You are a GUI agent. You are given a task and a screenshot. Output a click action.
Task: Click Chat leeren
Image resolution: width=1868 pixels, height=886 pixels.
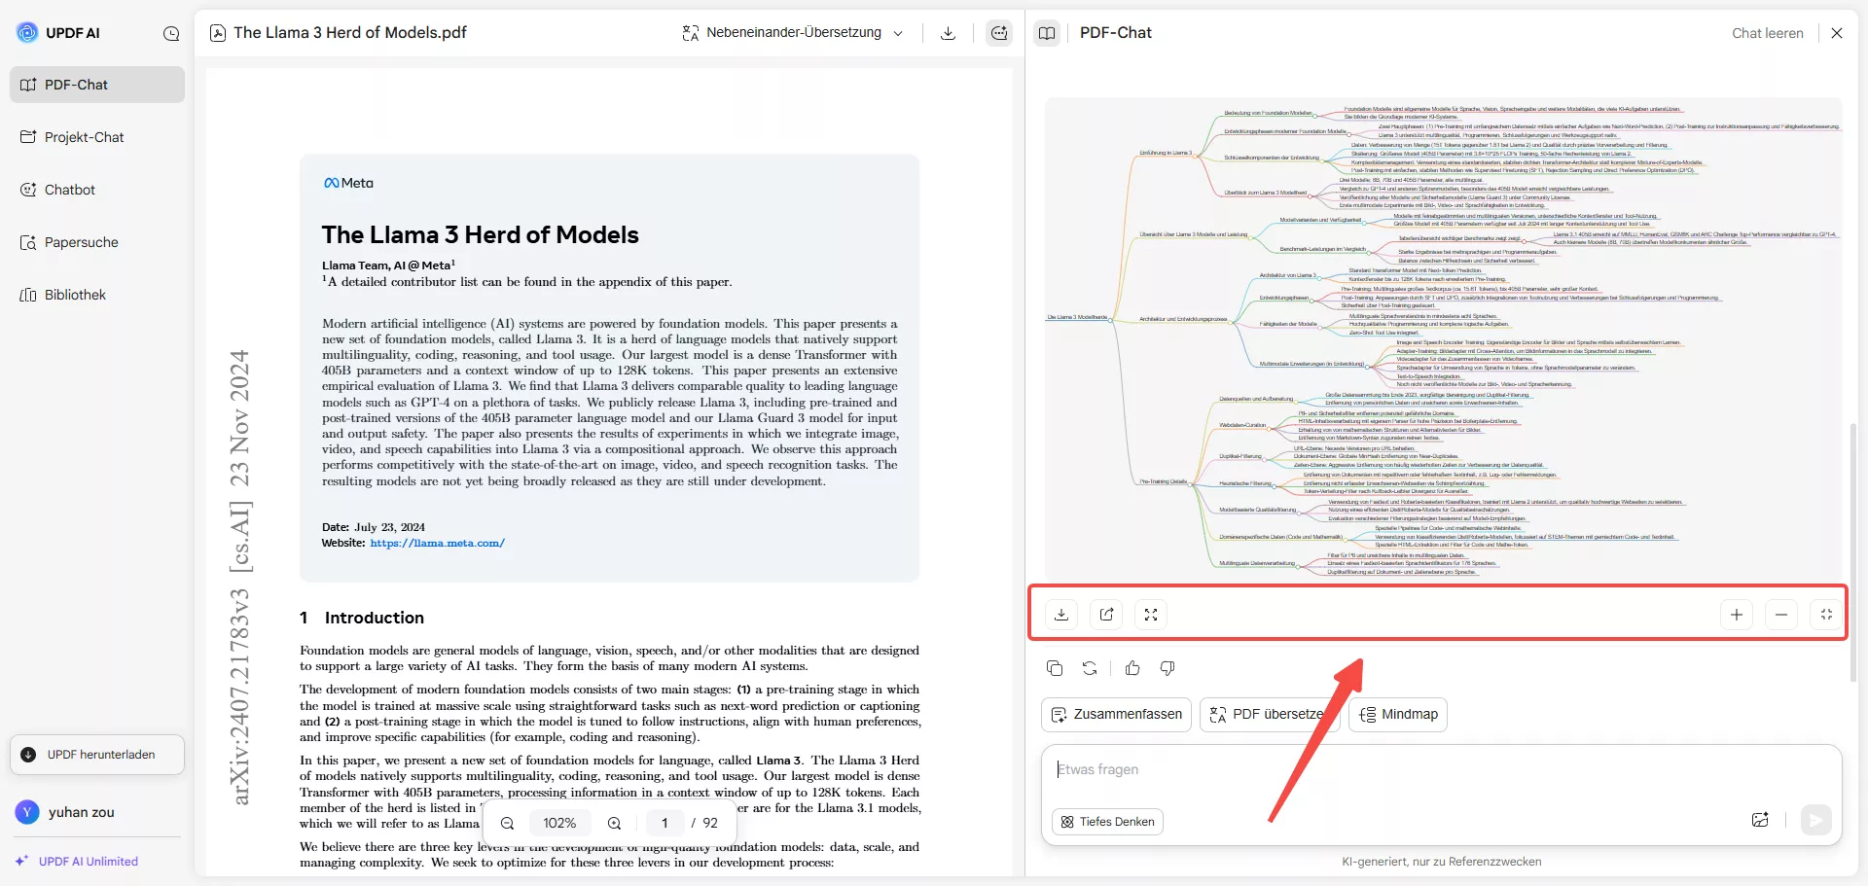(1767, 33)
